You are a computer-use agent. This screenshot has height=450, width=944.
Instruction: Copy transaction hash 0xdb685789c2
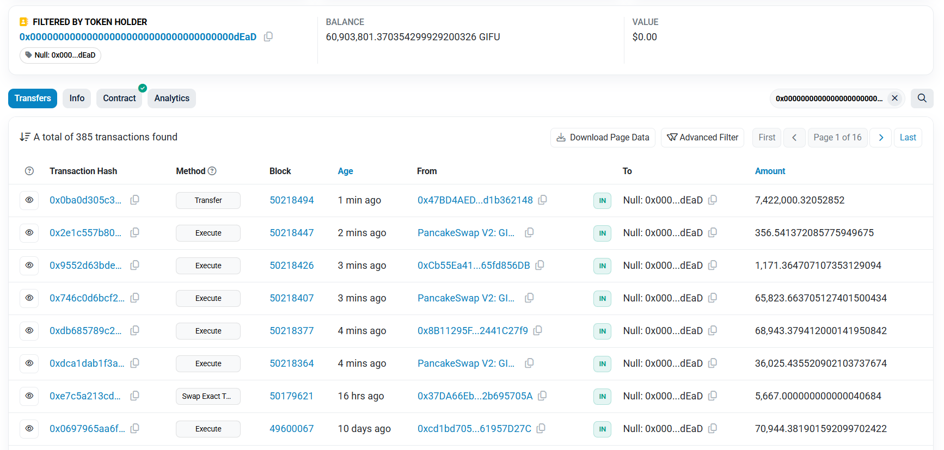click(134, 331)
